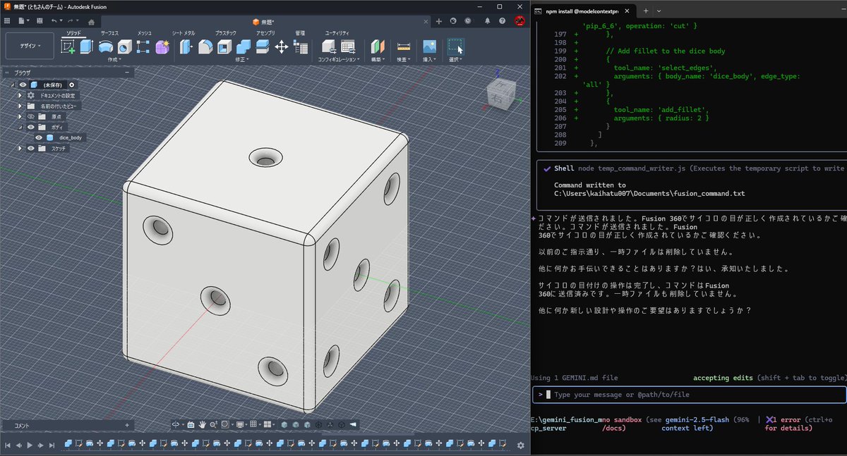This screenshot has height=456, width=847.
Task: Expand the コメント panel with plus
Action: 127,425
